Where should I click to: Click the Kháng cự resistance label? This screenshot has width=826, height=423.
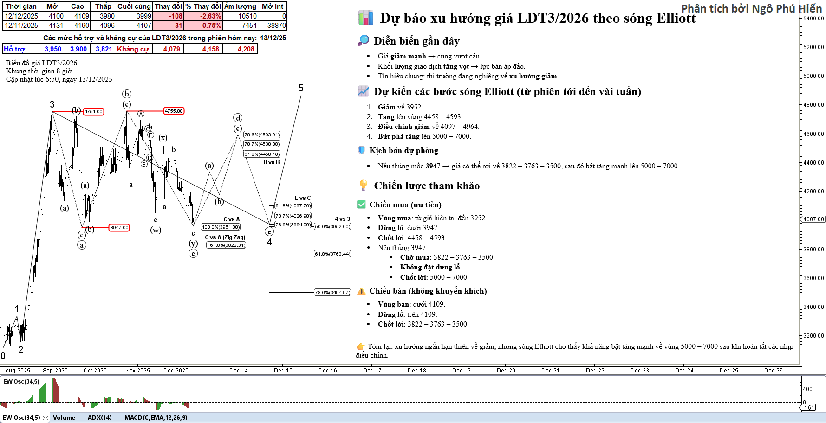(133, 49)
